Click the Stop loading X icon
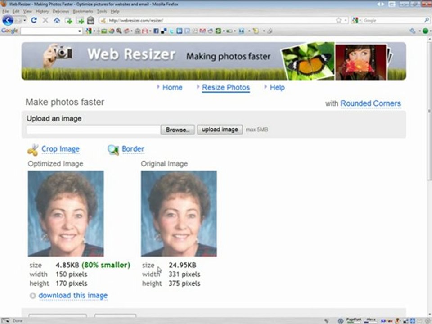Viewport: 432px width, 324px height. (x=45, y=20)
